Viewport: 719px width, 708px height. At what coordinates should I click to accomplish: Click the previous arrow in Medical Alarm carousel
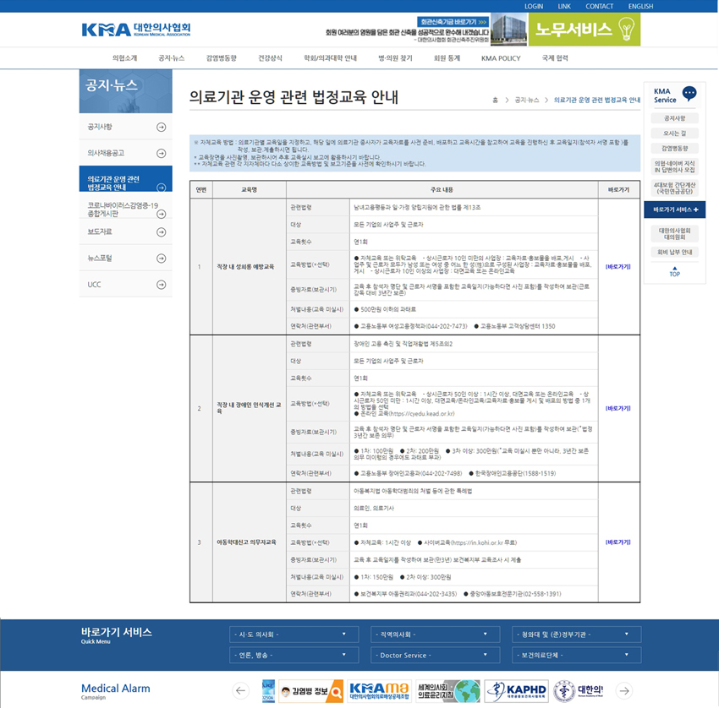pos(241,691)
